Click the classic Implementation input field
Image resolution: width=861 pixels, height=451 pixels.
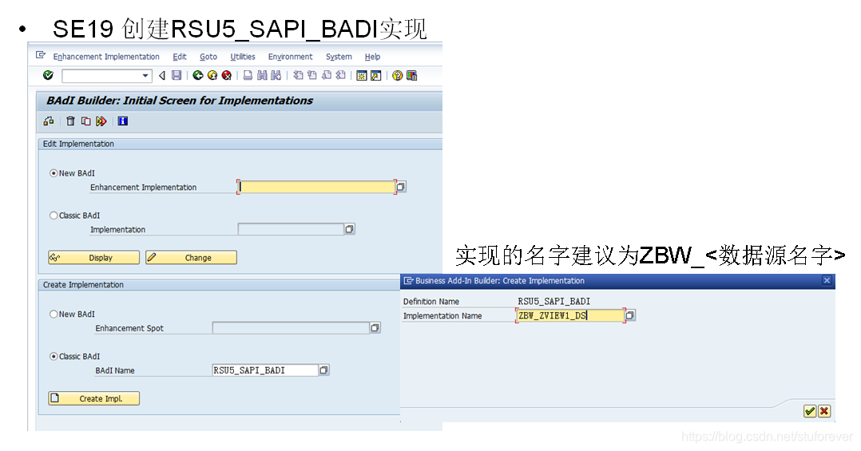(x=291, y=229)
